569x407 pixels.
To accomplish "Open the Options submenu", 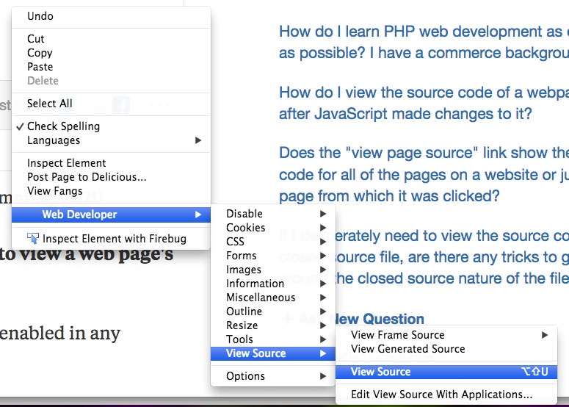I will click(x=273, y=375).
